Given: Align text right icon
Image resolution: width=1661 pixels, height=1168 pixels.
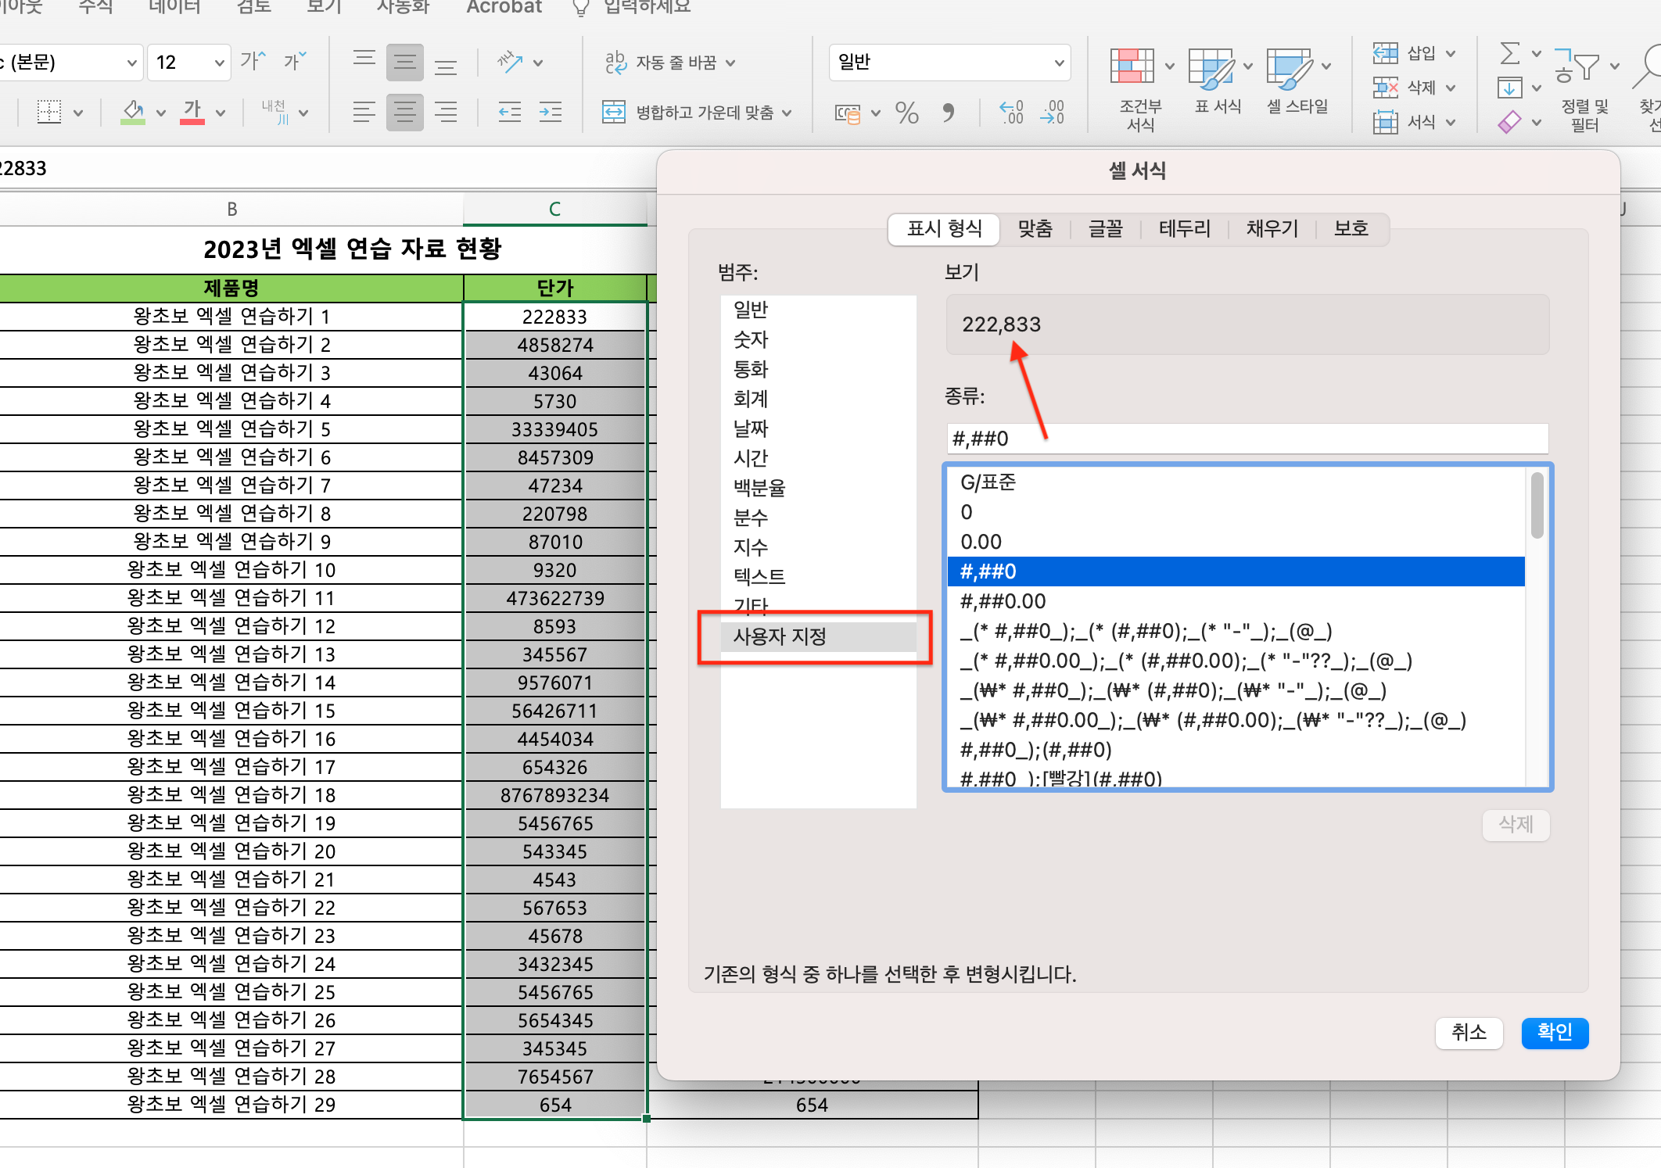Looking at the screenshot, I should pyautogui.click(x=446, y=113).
